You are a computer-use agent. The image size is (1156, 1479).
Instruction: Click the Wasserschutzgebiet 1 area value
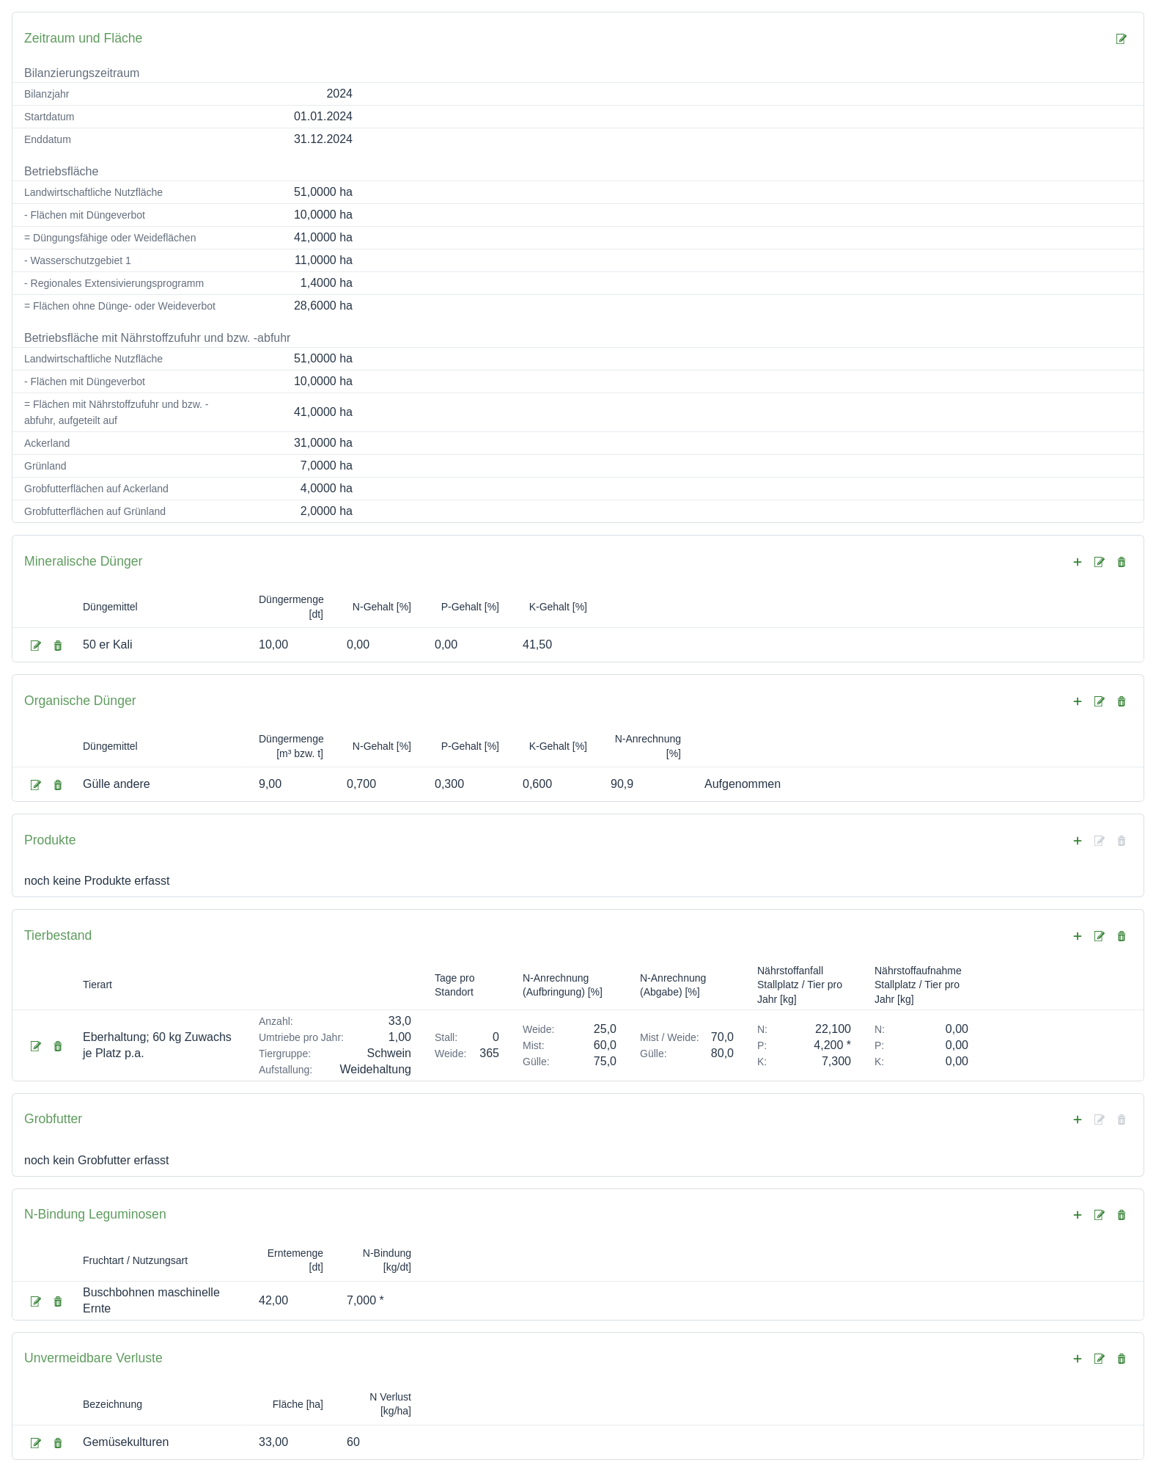(x=323, y=260)
